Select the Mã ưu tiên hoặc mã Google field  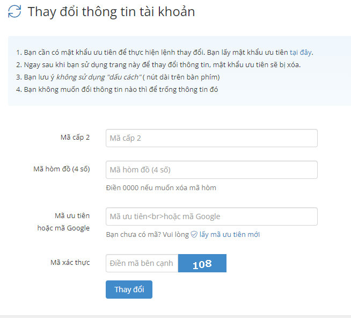(x=211, y=216)
